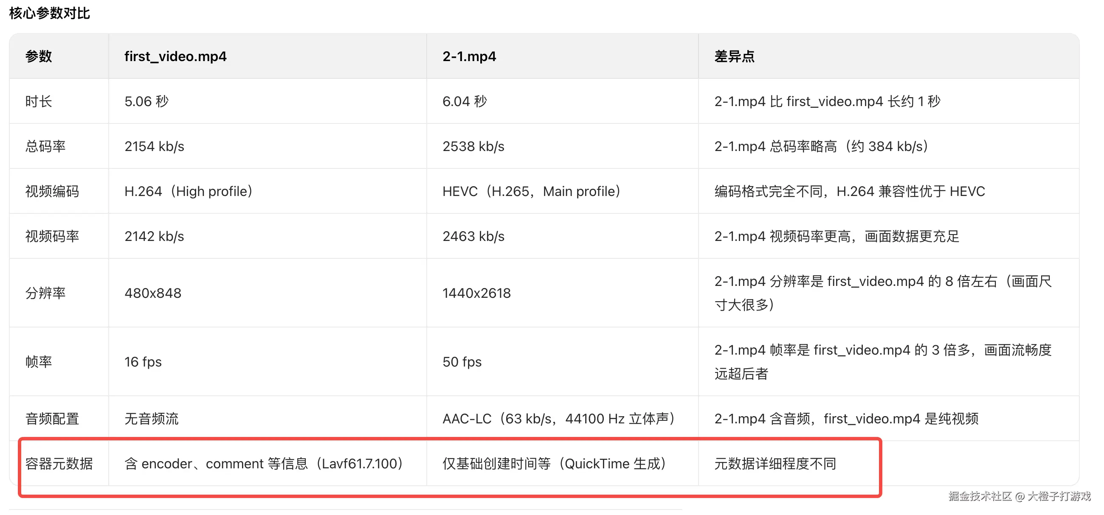The image size is (1104, 515).
Task: Click the AAC-LC audio configuration cell
Action: 559,419
